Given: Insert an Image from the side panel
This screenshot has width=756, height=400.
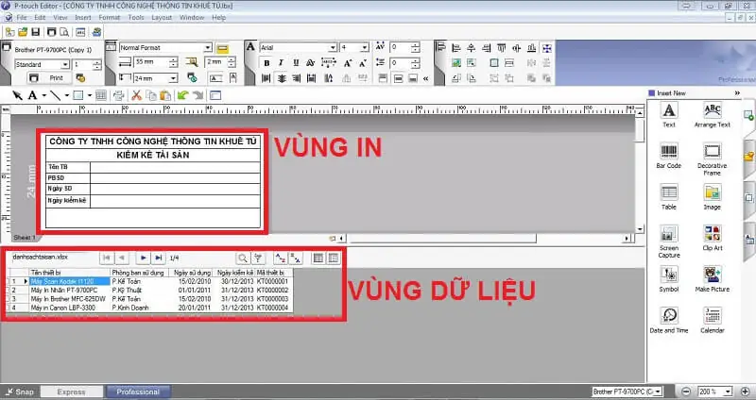Looking at the screenshot, I should point(713,197).
